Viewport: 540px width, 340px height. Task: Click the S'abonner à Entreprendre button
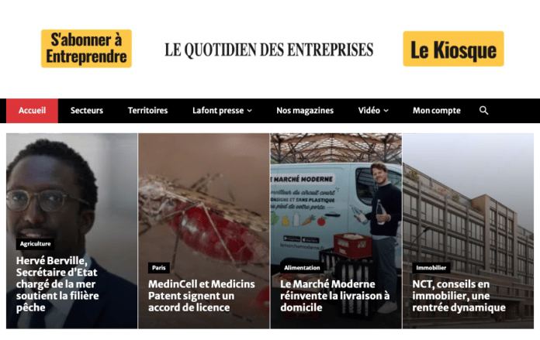click(86, 49)
